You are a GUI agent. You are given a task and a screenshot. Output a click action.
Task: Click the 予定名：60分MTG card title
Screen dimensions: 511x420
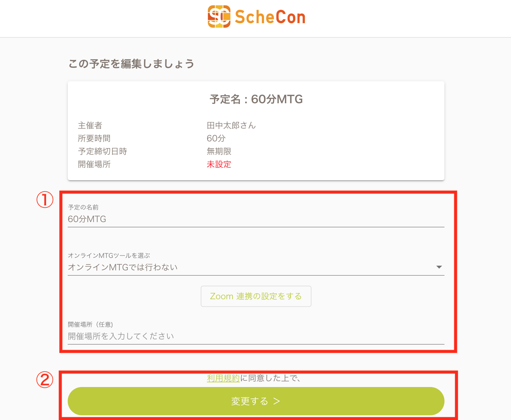pos(256,99)
